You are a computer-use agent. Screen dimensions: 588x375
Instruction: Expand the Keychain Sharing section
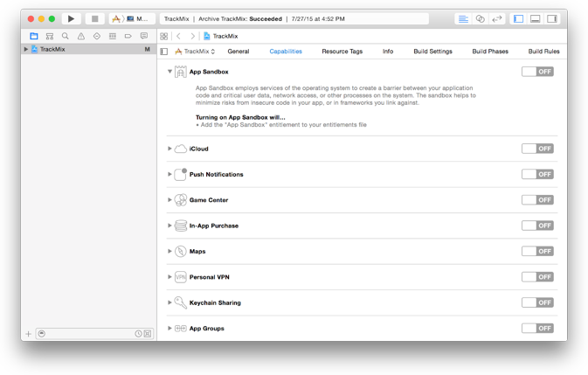pos(169,302)
